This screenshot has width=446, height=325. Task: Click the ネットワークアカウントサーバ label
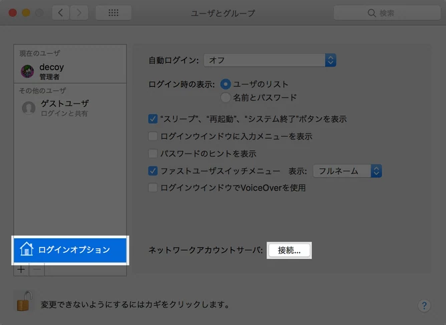(x=206, y=250)
